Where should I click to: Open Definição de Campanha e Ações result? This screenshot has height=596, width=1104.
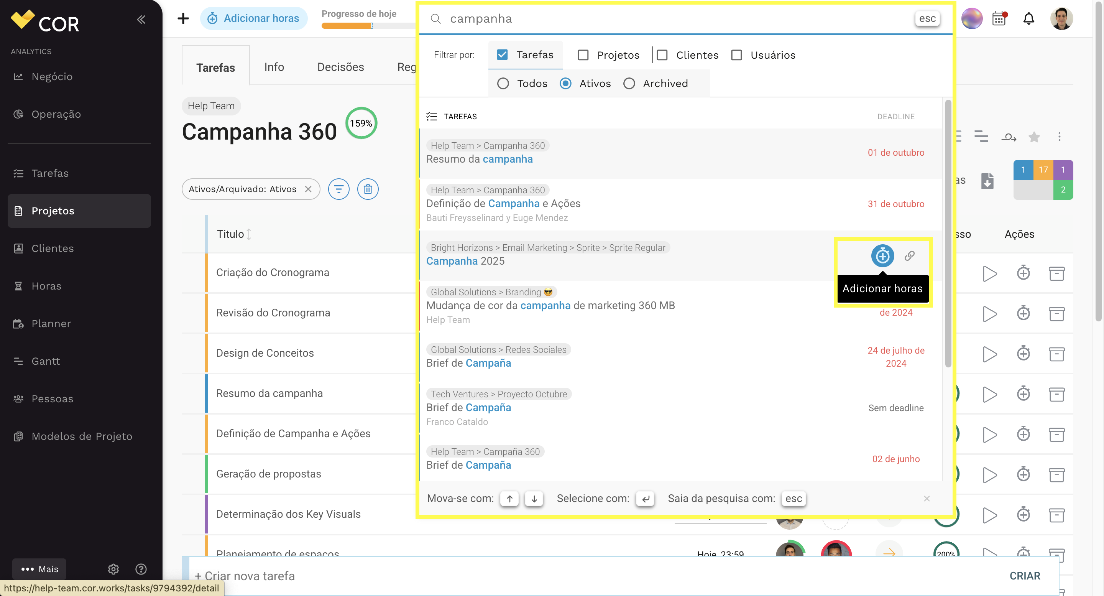(x=680, y=204)
